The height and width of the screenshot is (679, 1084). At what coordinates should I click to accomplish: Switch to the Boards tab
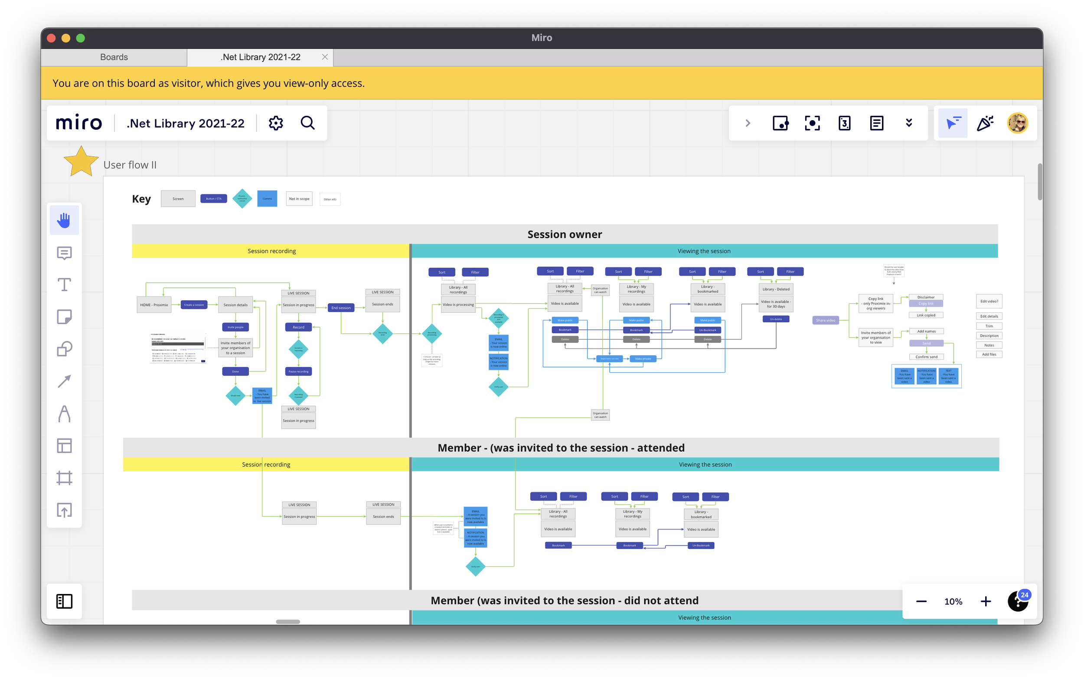pos(114,57)
